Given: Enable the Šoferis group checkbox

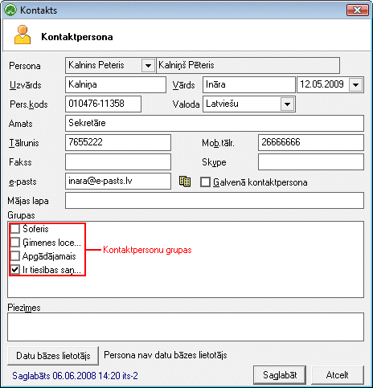Looking at the screenshot, I should [15, 229].
